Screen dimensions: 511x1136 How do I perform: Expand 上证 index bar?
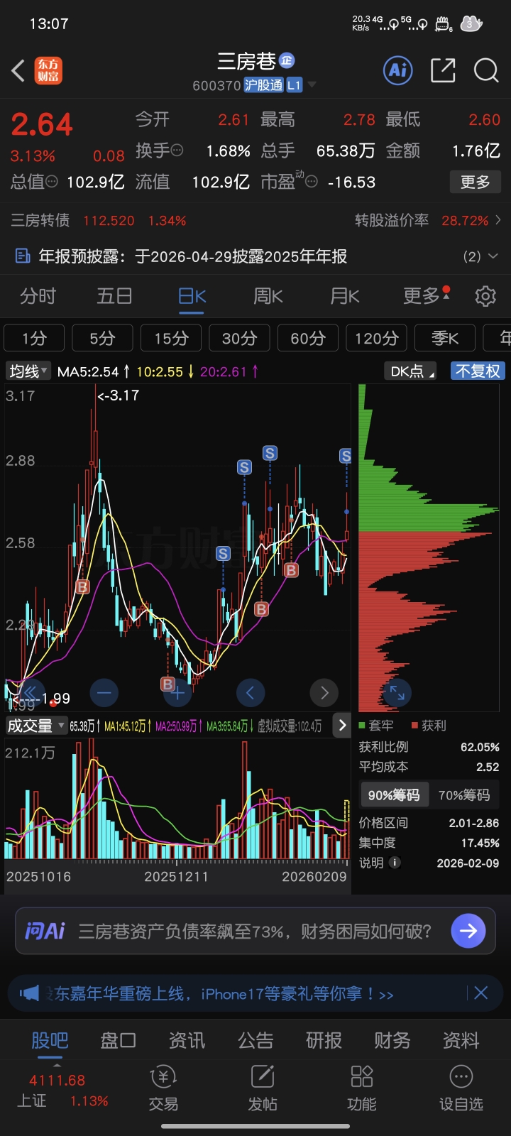pos(57,1064)
